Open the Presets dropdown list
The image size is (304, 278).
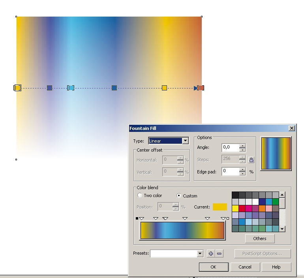click(x=200, y=254)
